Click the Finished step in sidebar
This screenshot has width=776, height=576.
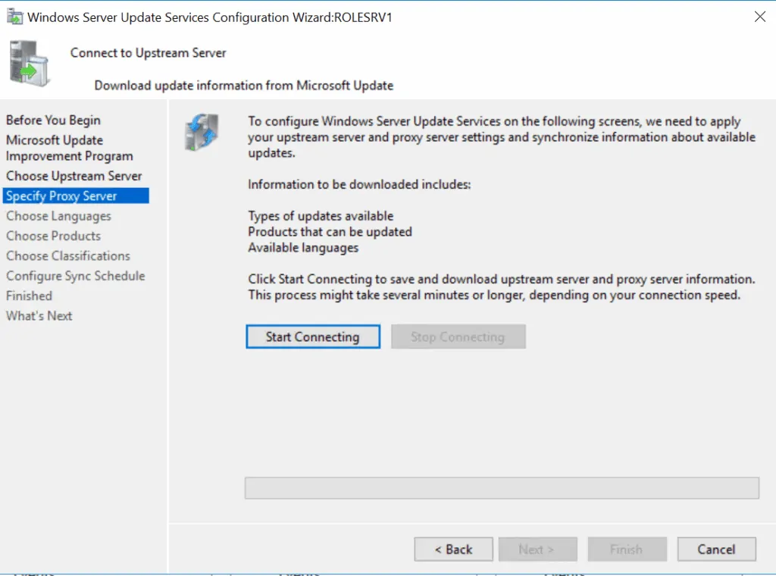click(29, 296)
